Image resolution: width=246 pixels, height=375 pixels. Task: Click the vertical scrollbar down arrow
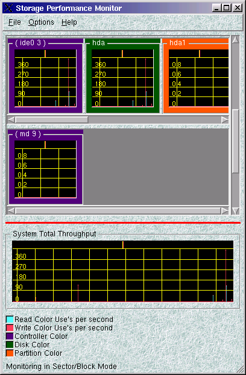(x=236, y=211)
